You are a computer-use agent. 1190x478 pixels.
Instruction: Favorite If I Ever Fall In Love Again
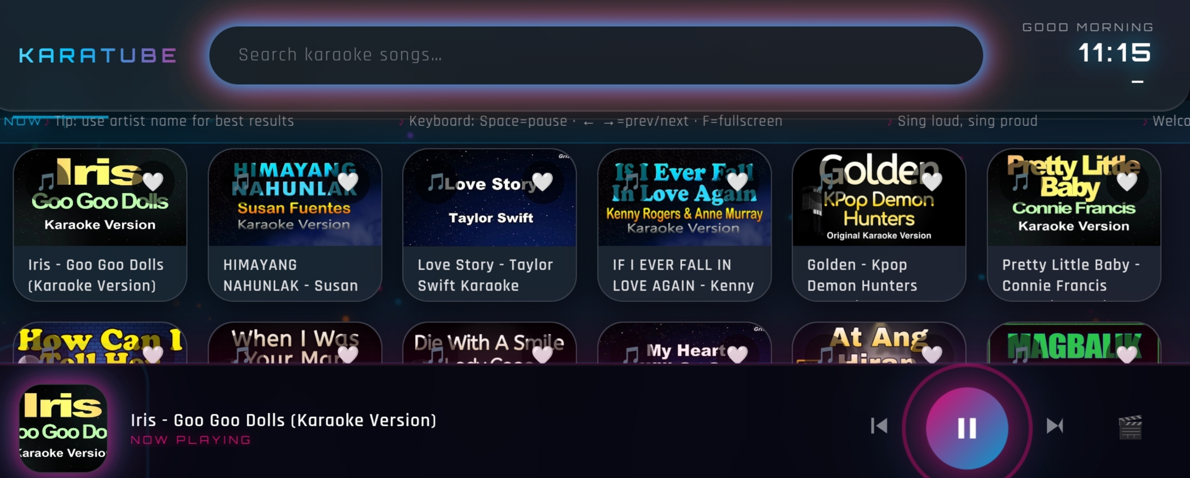(x=738, y=181)
